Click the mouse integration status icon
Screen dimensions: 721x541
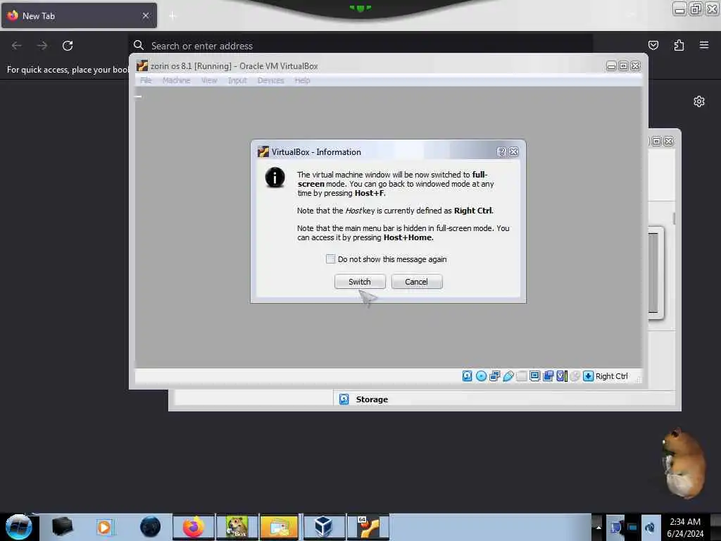[x=575, y=376]
